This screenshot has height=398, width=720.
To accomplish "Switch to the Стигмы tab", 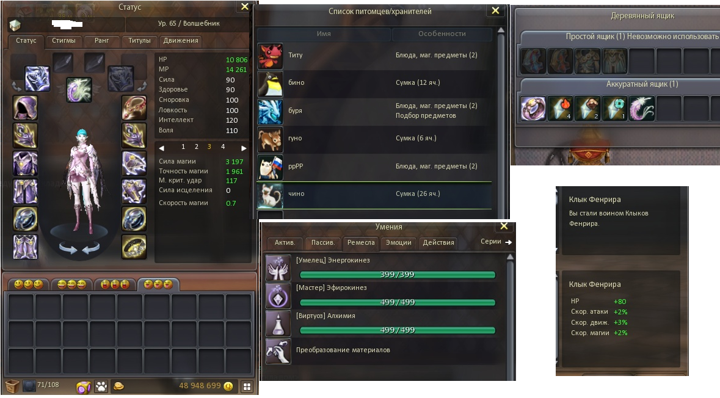I will [64, 41].
